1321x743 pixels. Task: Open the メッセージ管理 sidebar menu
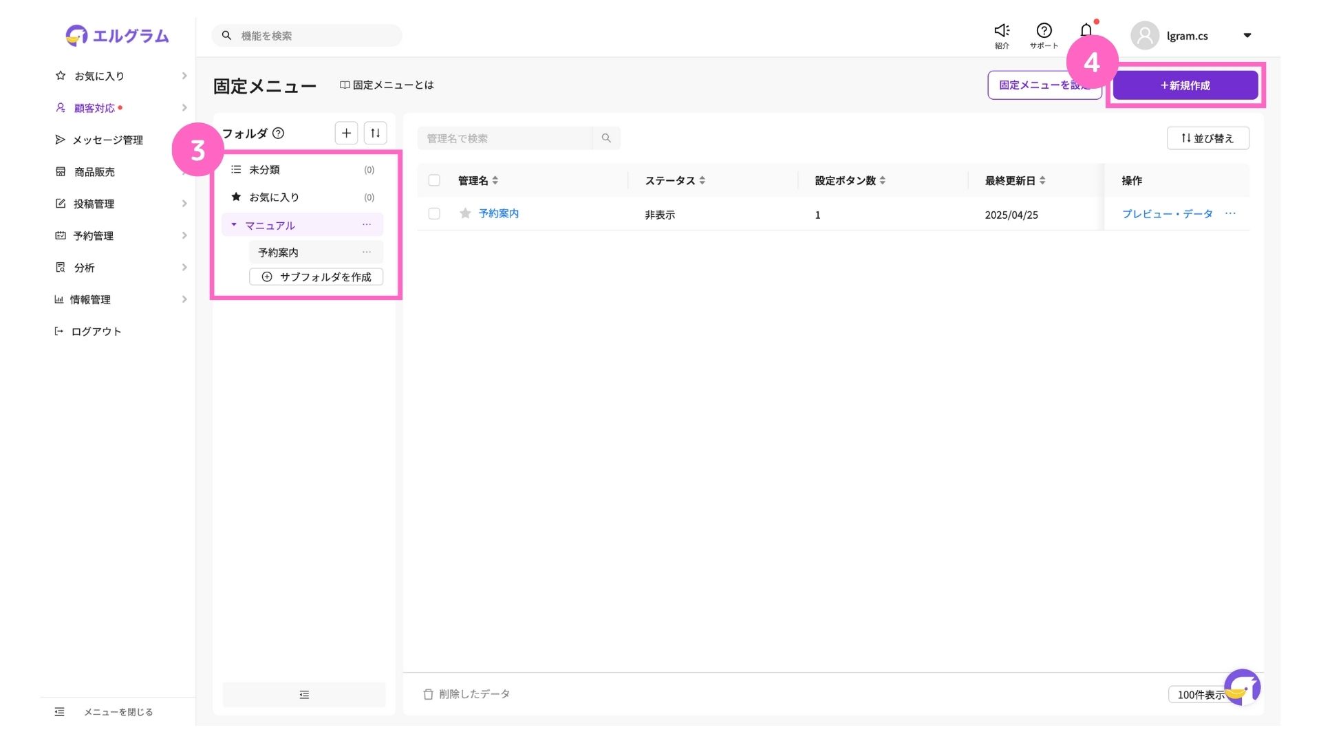[x=107, y=140]
